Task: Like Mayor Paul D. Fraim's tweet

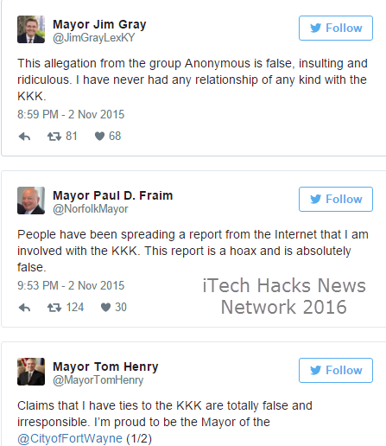Action: (105, 308)
